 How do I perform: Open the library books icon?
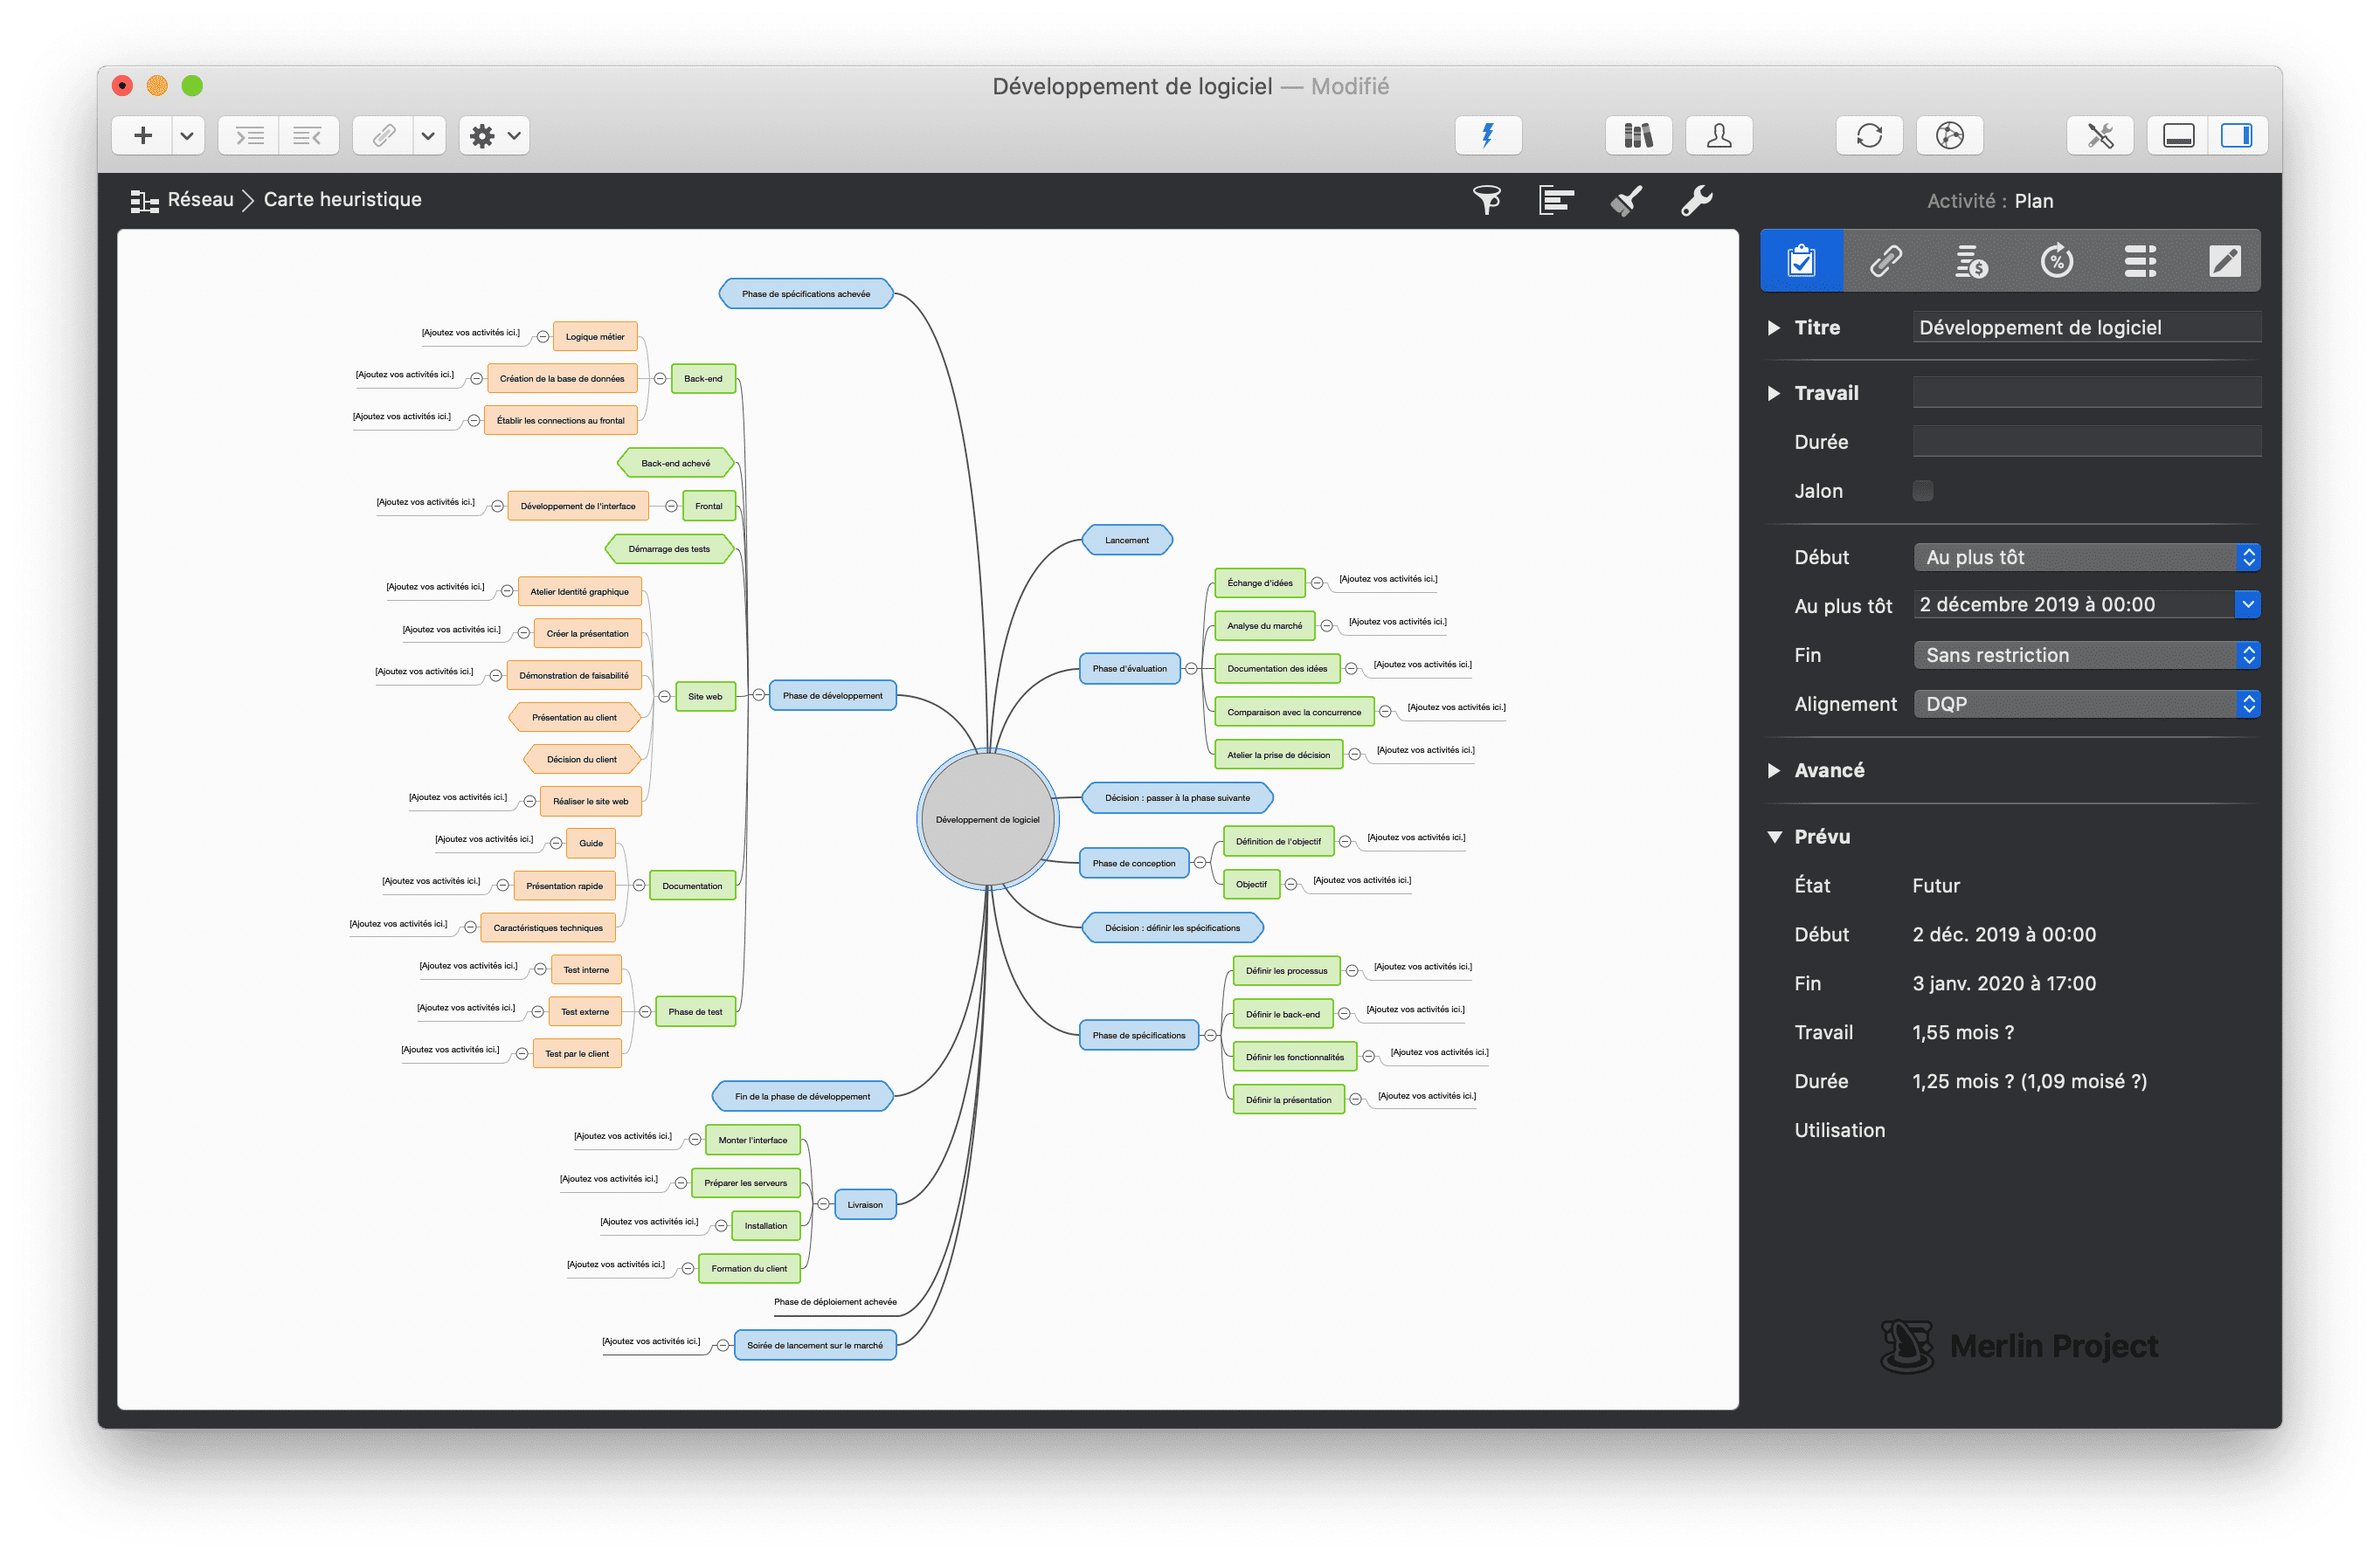click(x=1638, y=134)
